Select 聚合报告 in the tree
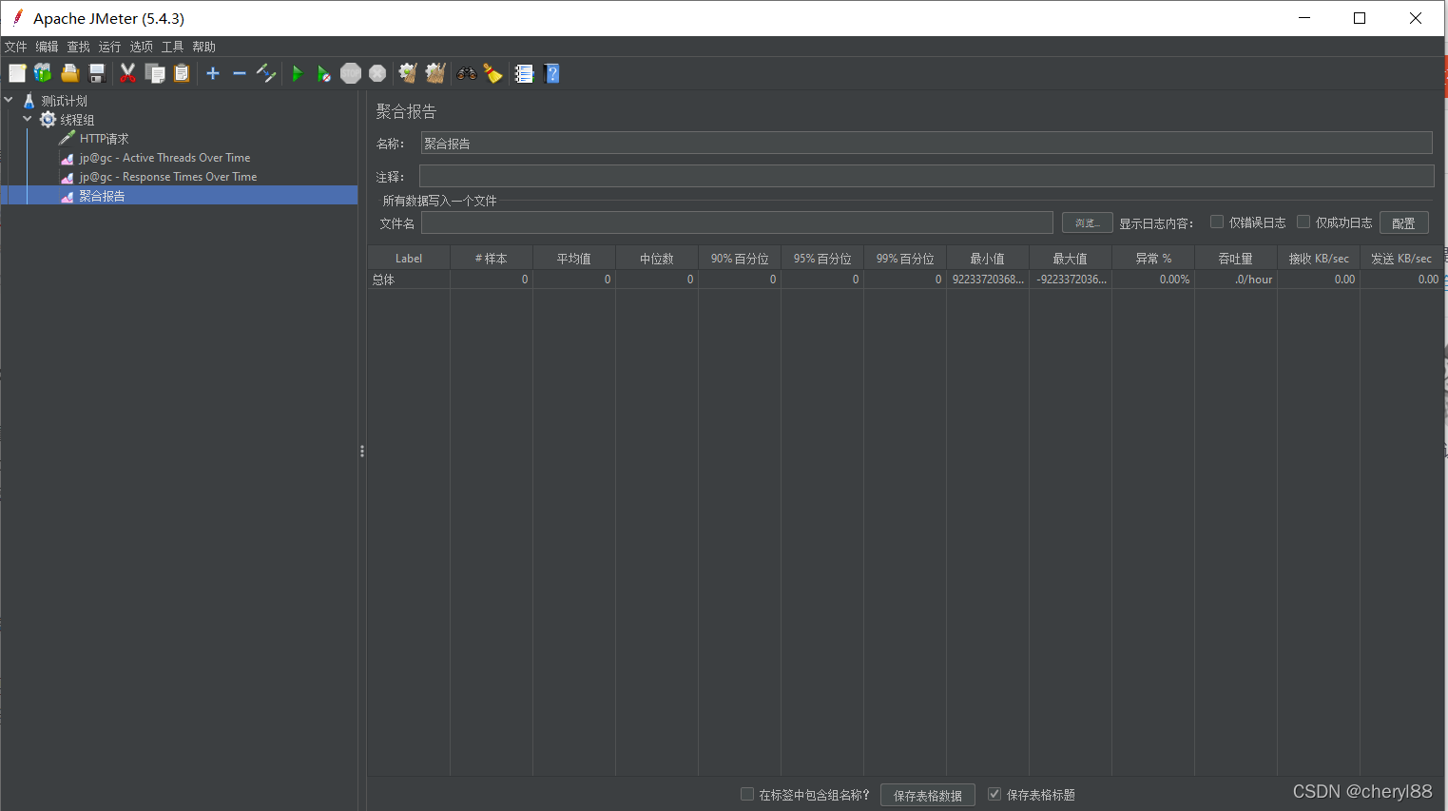The height and width of the screenshot is (811, 1448). [102, 196]
